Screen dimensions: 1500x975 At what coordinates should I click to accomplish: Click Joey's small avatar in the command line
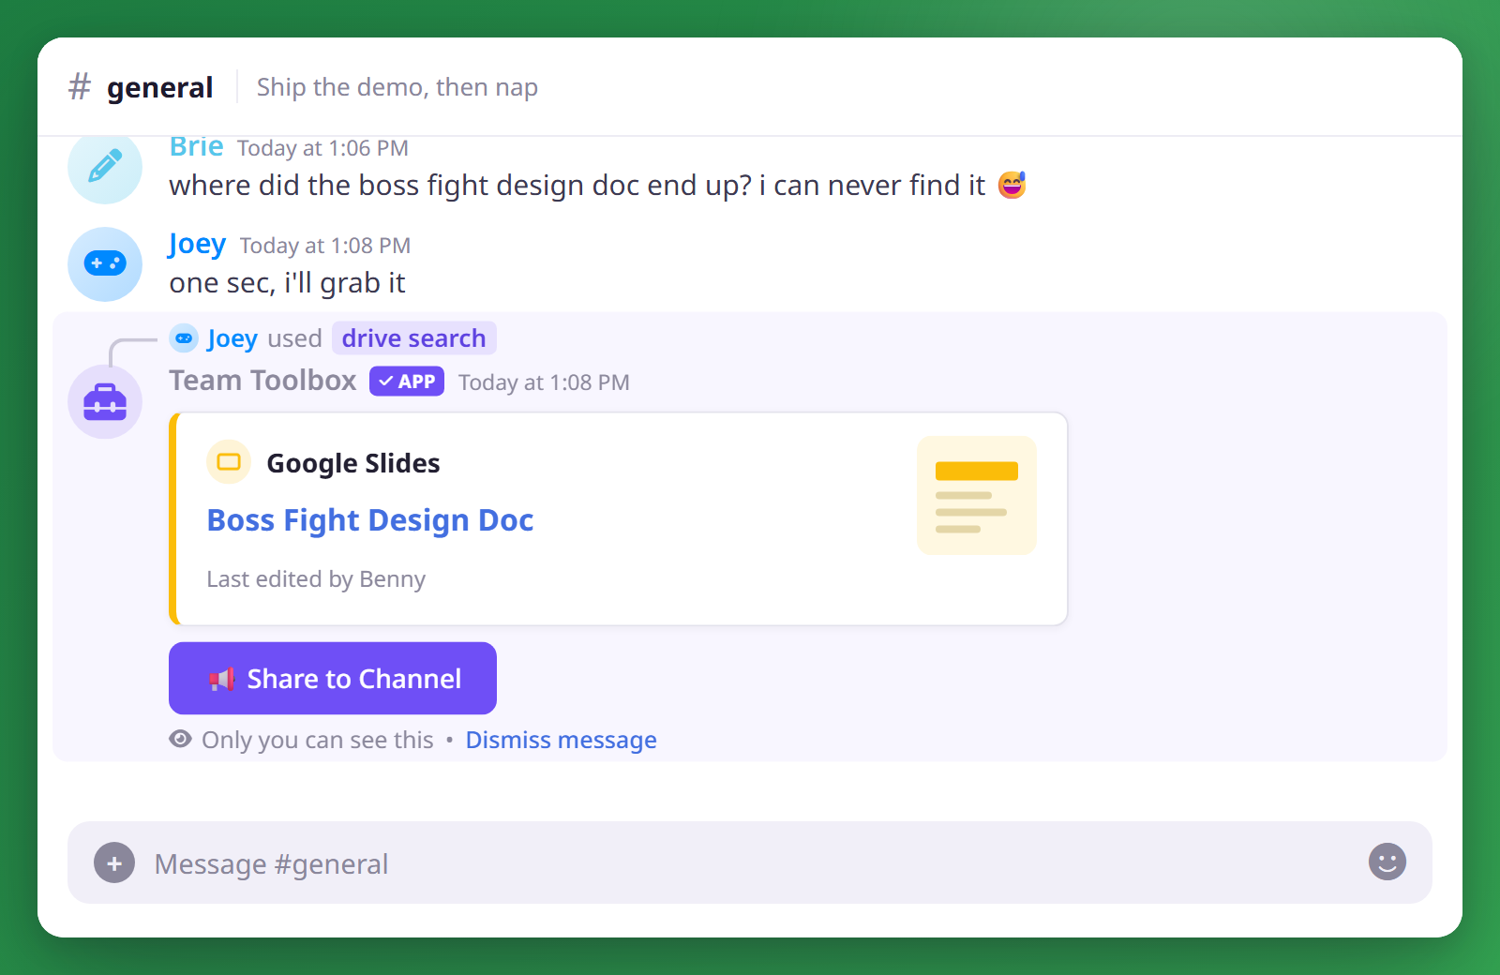(184, 338)
